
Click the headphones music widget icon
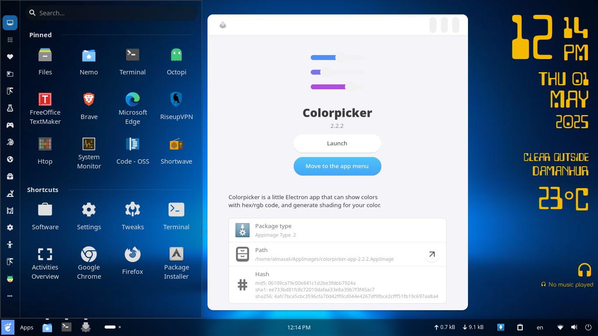coord(584,270)
